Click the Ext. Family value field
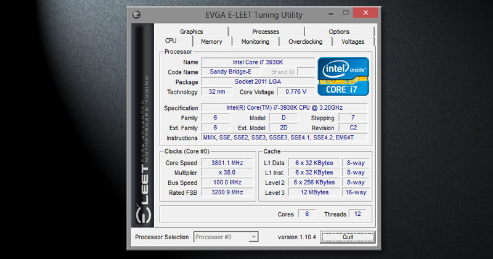Image resolution: width=493 pixels, height=259 pixels. click(x=215, y=128)
